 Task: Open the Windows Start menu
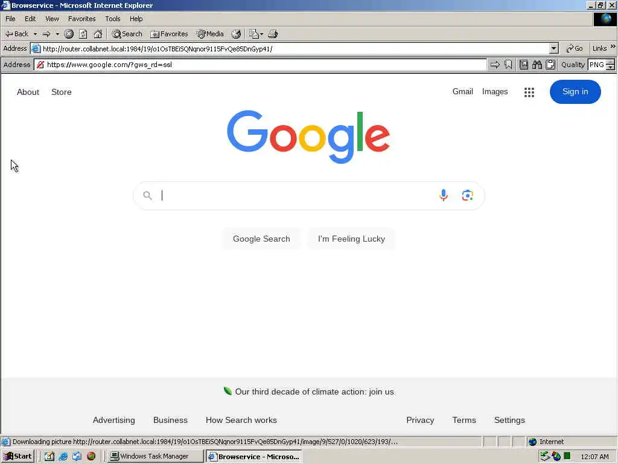(x=18, y=457)
